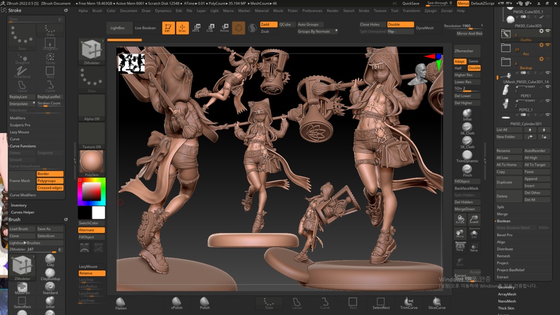
Task: Open the Dots stroke picker
Action: (x=92, y=80)
